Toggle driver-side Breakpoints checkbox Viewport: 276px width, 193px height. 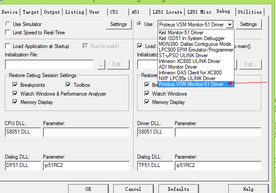tap(147, 85)
